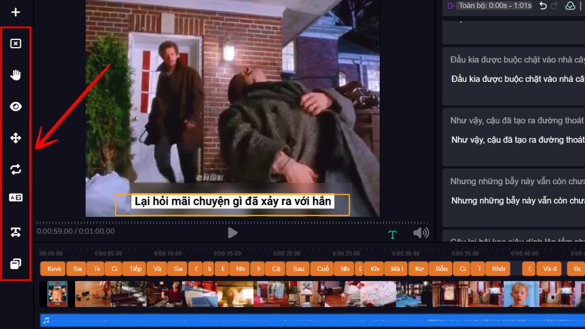The height and width of the screenshot is (329, 585).
Task: Open the translate language tool icon
Action: pyautogui.click(x=16, y=197)
